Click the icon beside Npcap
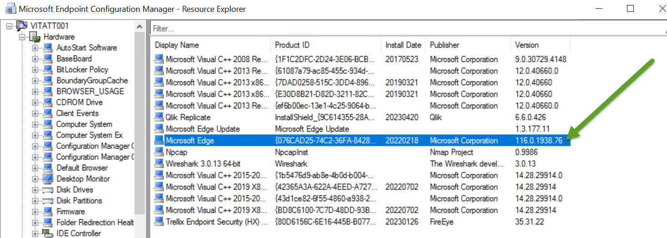Viewport: 667px width, 238px height. (x=159, y=152)
